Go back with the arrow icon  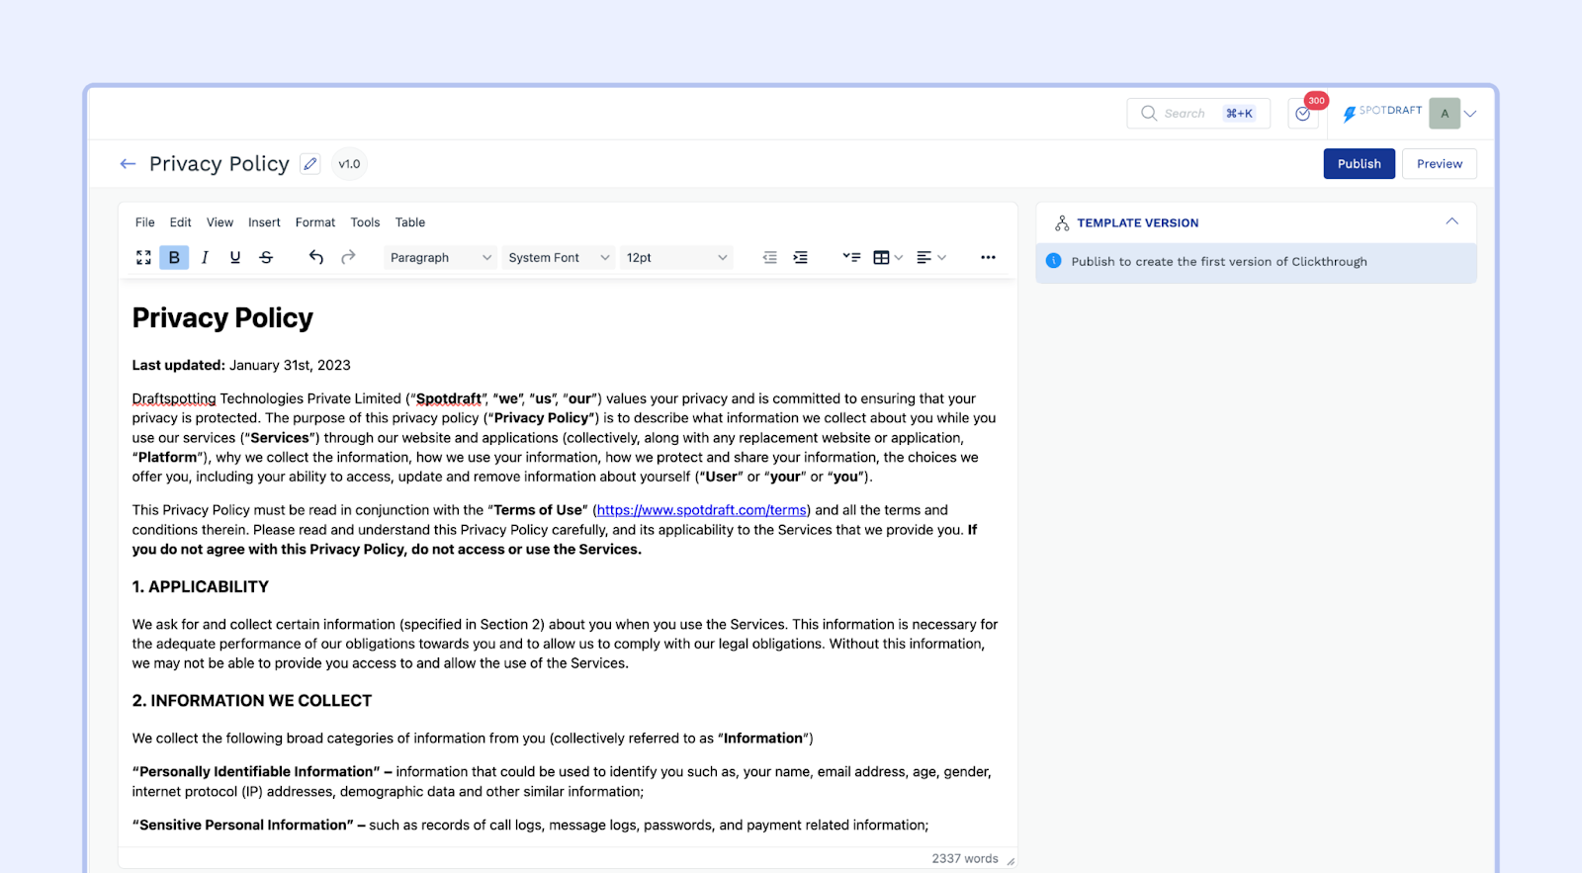pos(128,164)
